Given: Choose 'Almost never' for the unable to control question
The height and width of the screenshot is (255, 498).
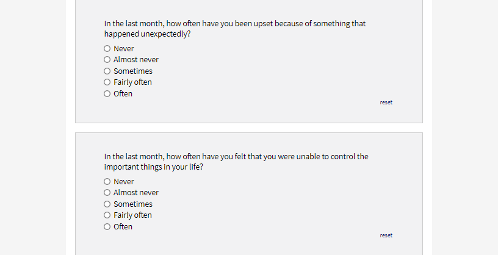Looking at the screenshot, I should coord(107,193).
